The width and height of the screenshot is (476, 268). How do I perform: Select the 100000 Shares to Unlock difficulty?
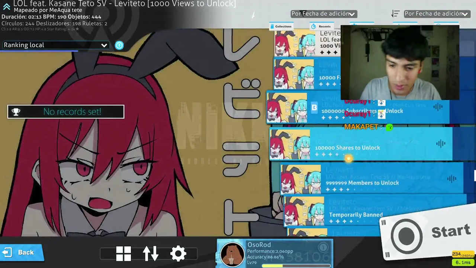click(x=361, y=144)
